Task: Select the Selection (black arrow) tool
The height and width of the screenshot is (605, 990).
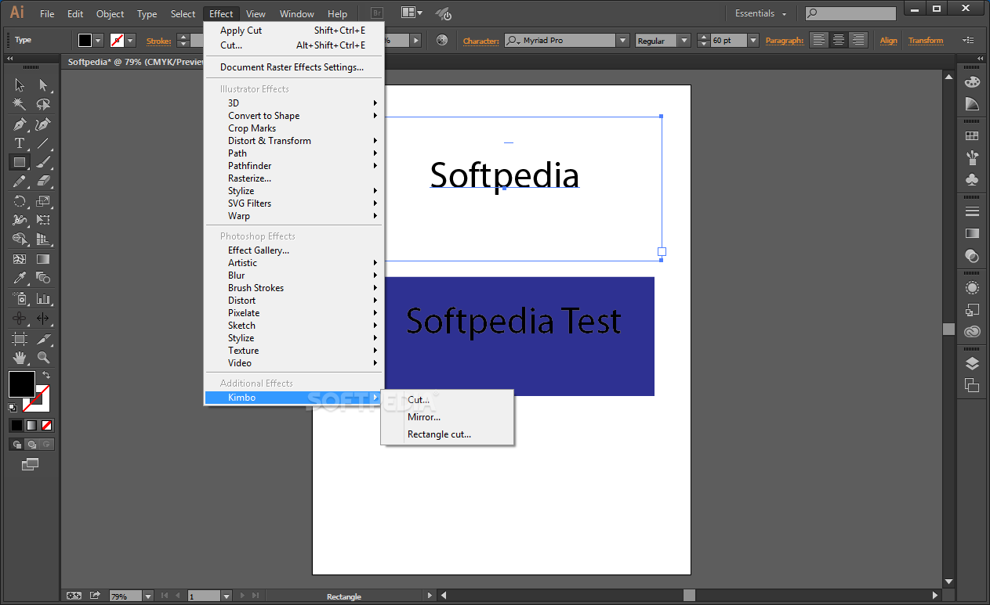Action: (x=20, y=85)
